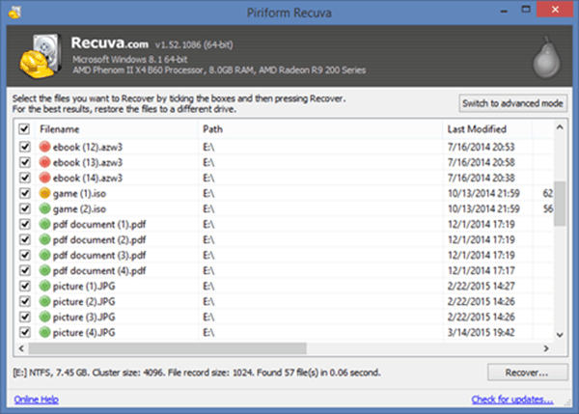Viewport: 579px width, 414px height.
Task: Click the date 7/16/2014 20:53
Action: [x=481, y=147]
